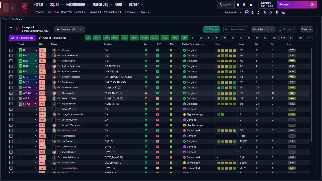
Task: Open the world globe icon
Action: [244, 5]
